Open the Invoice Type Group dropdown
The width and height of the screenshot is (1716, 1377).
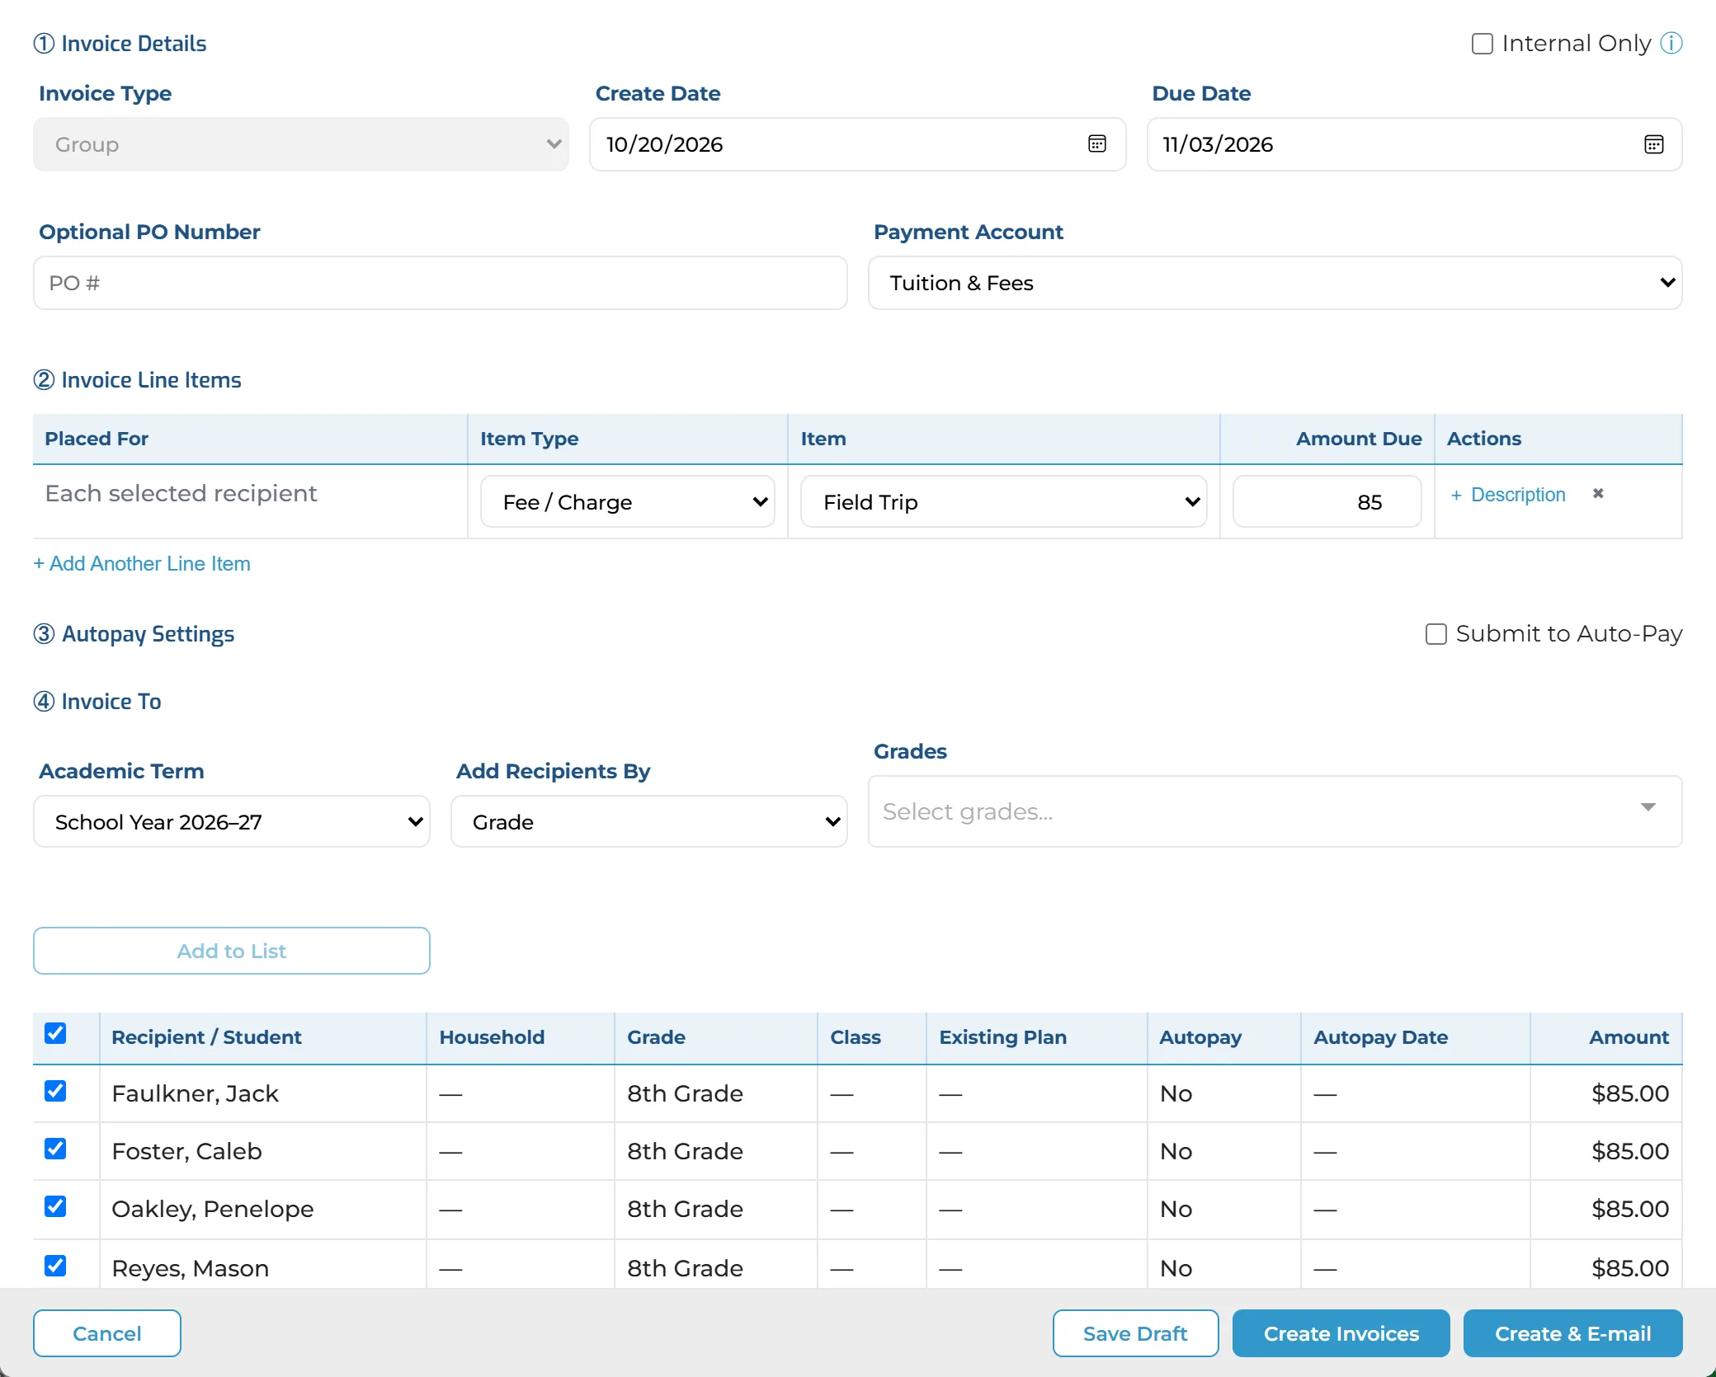[x=301, y=144]
